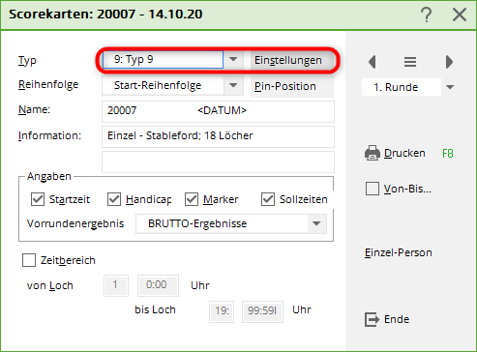Go to previous entry with left arrow
This screenshot has width=477, height=352.
373,62
